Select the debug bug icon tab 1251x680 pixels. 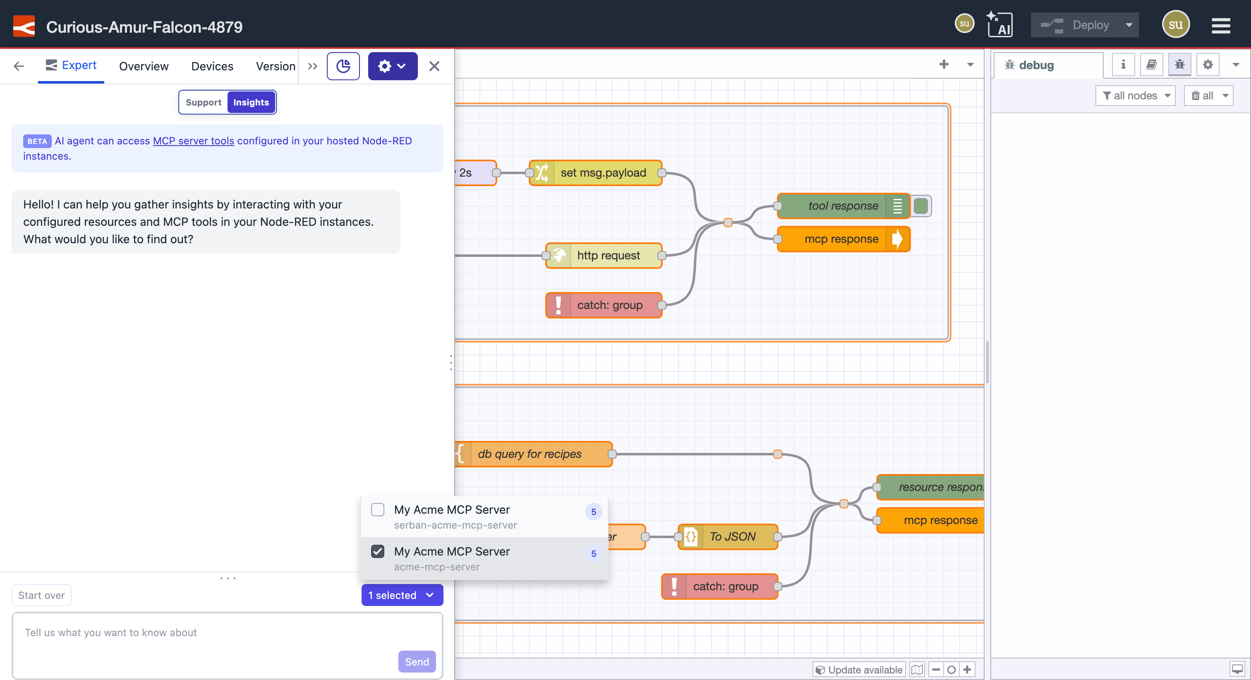click(1179, 64)
